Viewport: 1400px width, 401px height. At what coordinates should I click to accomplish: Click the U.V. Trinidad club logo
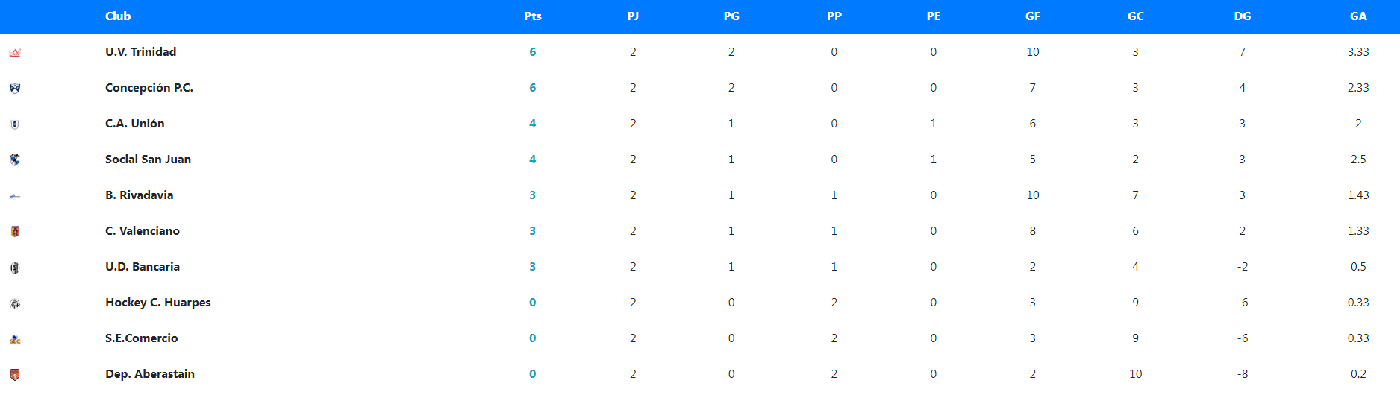[x=15, y=53]
